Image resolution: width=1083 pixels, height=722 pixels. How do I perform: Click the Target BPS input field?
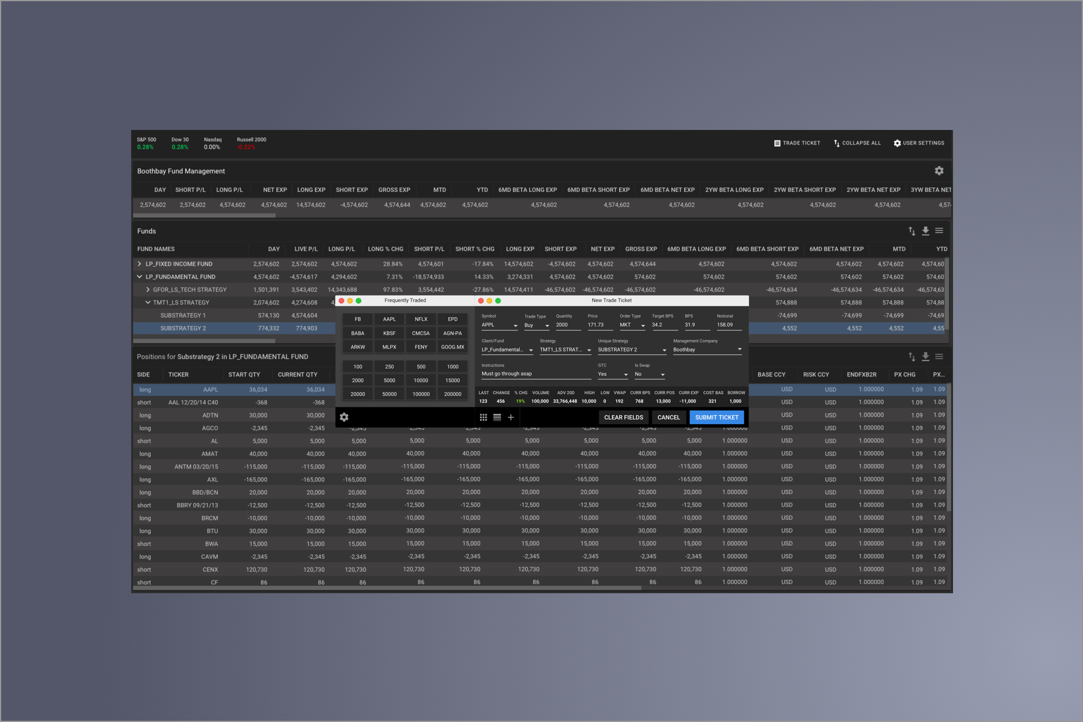coord(665,325)
